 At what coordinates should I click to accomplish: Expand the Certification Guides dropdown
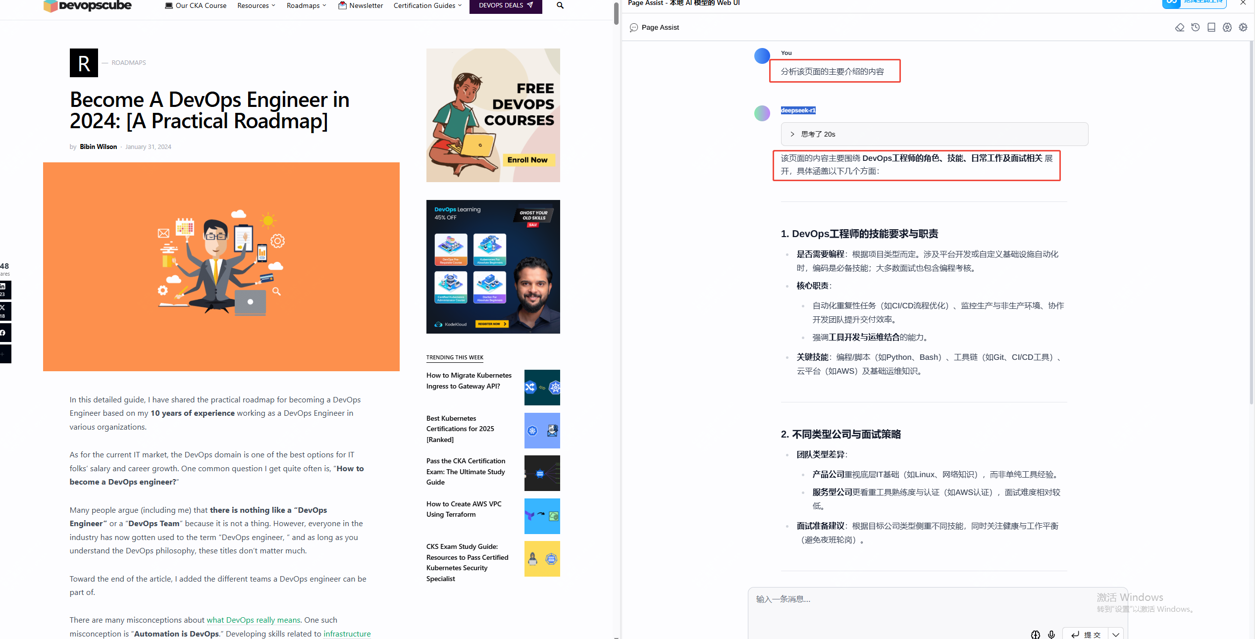427,5
